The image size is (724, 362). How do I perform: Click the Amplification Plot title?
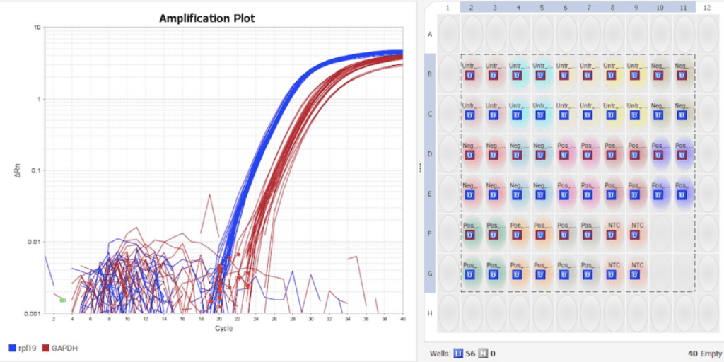[207, 18]
